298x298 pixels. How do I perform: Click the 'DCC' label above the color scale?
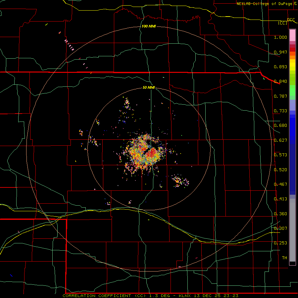(x=291, y=20)
